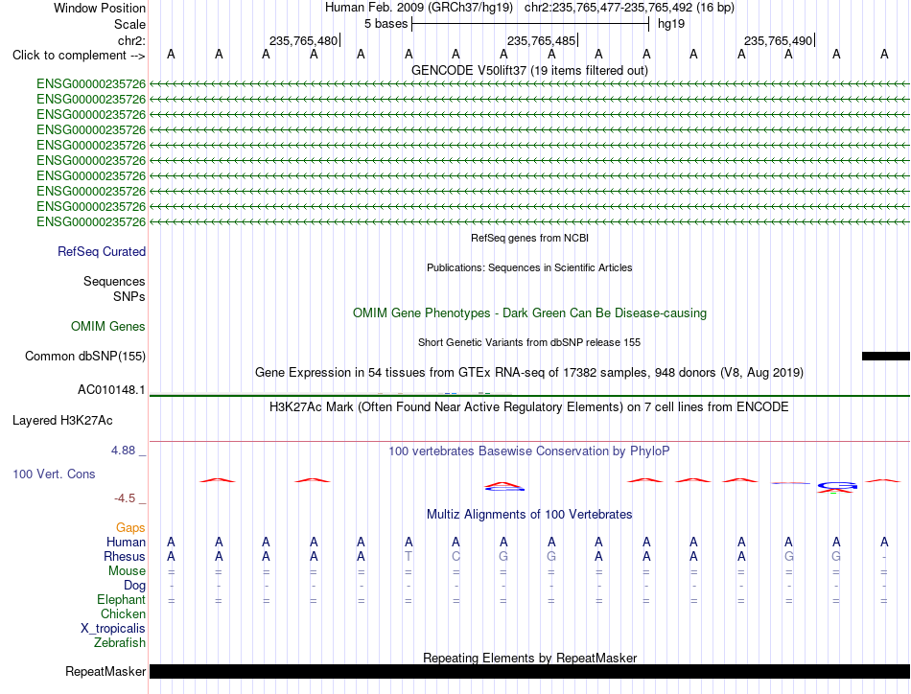Click the 235,765,490 position marker
911x694 pixels.
point(778,40)
